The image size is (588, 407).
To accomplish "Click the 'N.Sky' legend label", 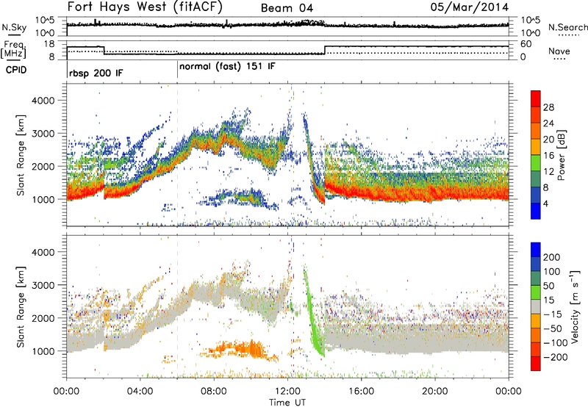I will (x=14, y=27).
